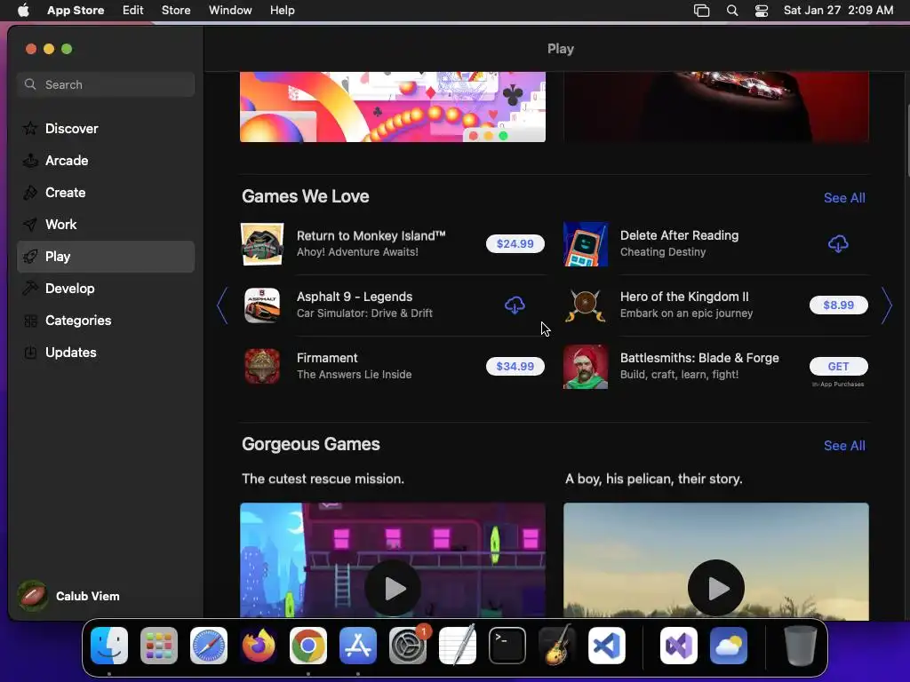The height and width of the screenshot is (682, 910).
Task: Open Hero of the Kingdom II icon
Action: (x=586, y=305)
